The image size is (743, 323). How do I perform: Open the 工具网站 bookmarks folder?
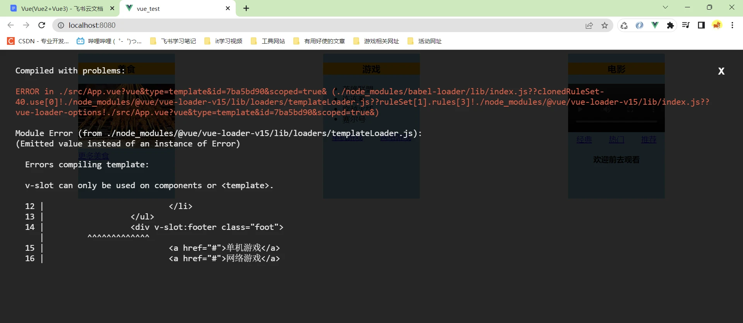268,41
